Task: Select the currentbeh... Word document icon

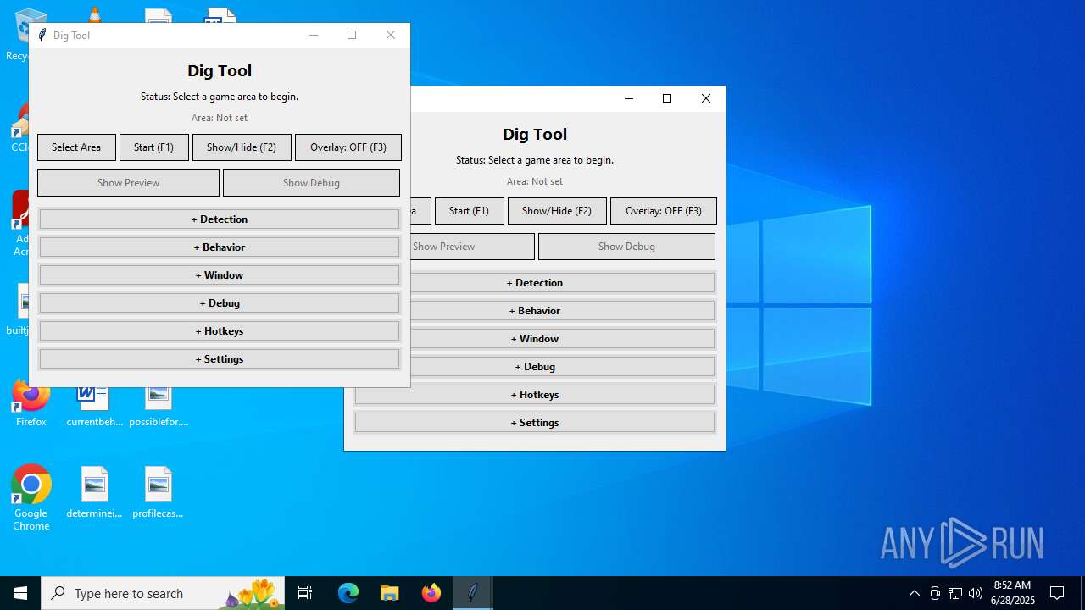Action: (x=94, y=407)
